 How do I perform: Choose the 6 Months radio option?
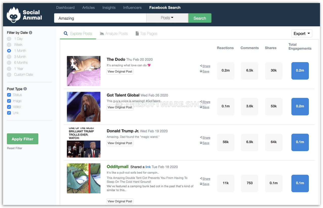[x=9, y=63]
